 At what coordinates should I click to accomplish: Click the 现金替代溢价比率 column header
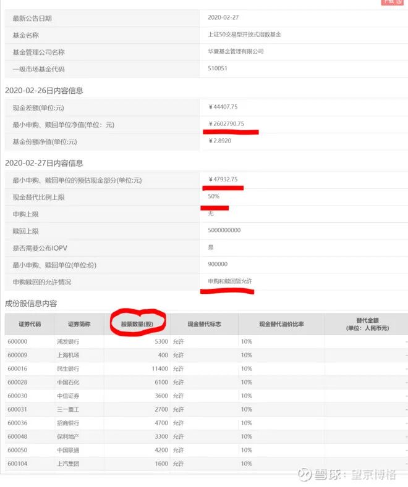coord(282,324)
